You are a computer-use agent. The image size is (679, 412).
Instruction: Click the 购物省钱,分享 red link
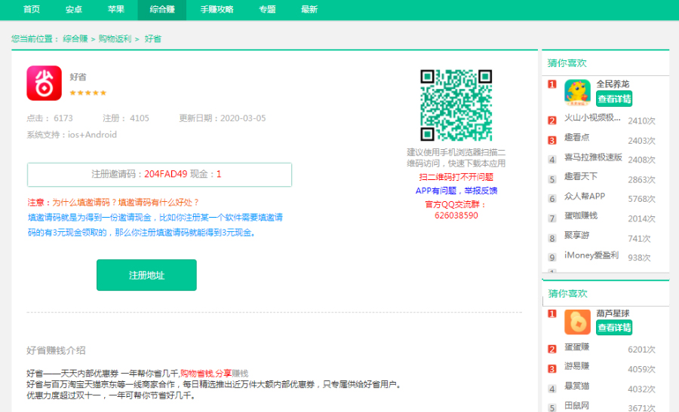click(x=206, y=373)
